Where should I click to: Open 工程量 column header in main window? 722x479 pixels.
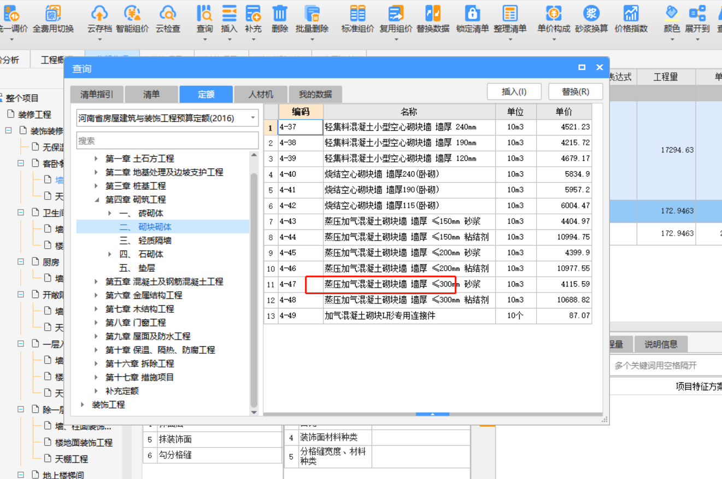pyautogui.click(x=665, y=77)
